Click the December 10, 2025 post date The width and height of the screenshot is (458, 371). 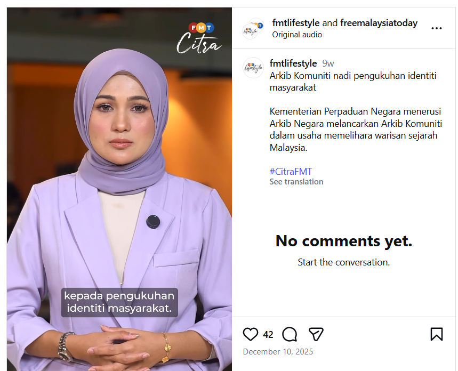[x=278, y=351]
